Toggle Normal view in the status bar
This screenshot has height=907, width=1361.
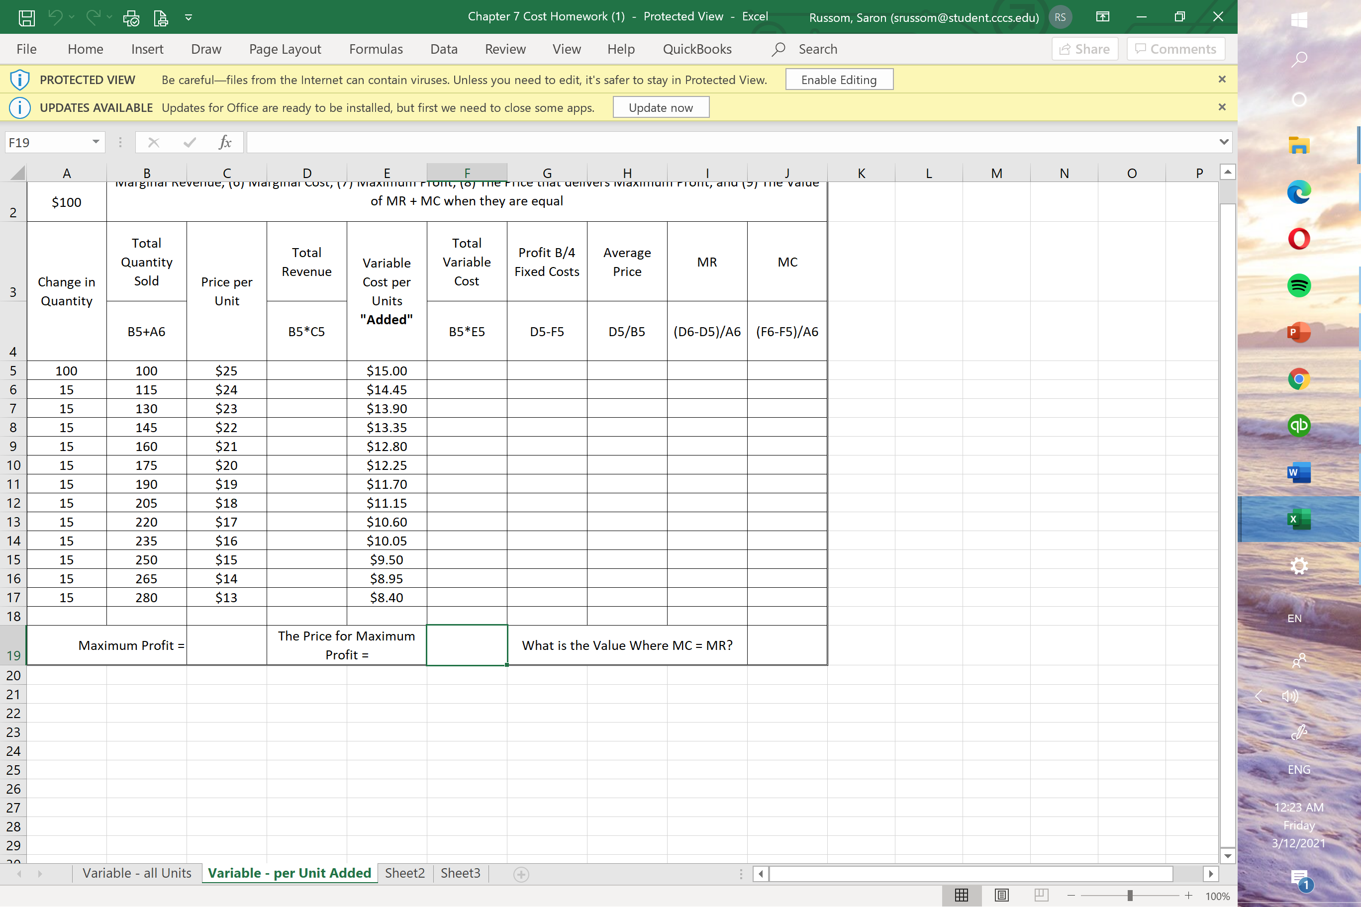(961, 895)
